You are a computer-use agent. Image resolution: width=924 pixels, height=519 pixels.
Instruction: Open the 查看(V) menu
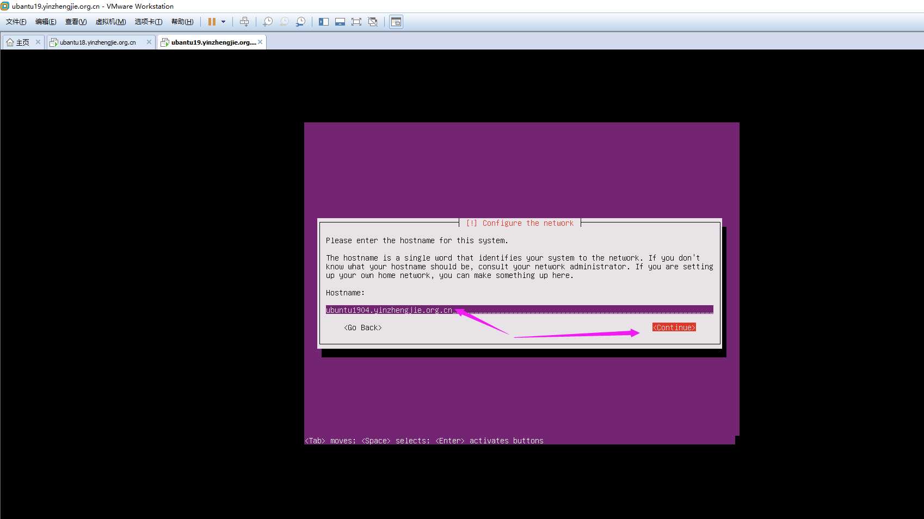click(76, 22)
